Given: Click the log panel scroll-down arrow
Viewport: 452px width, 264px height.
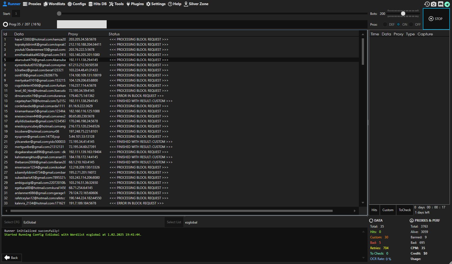Looking at the screenshot, I should pos(363,258).
